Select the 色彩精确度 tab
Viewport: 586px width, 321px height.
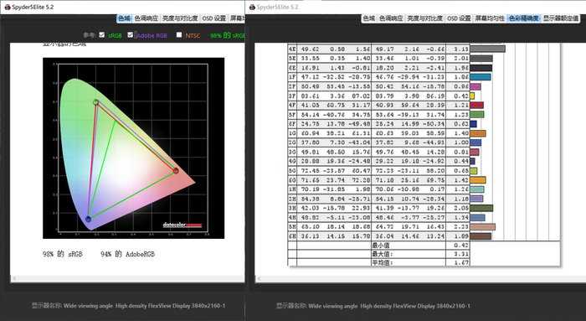click(524, 18)
